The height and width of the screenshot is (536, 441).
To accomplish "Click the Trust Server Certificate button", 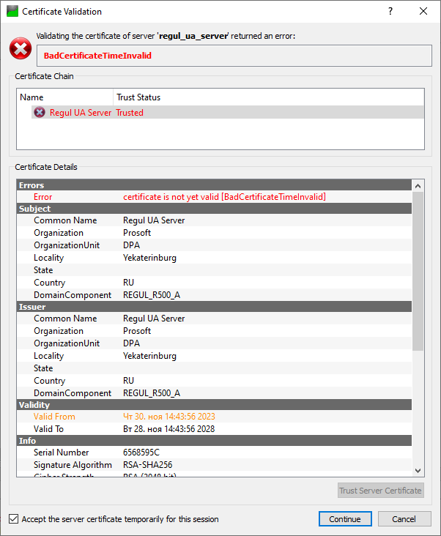I will [380, 491].
